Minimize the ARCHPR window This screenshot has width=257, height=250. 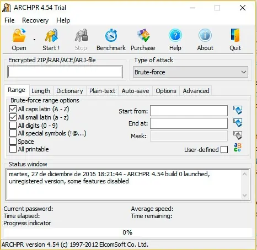pos(192,8)
